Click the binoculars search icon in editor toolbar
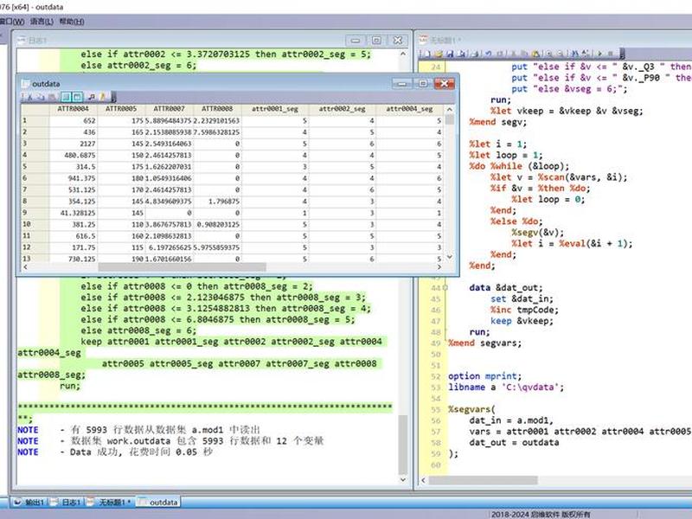The height and width of the screenshot is (519, 692). pos(575,54)
